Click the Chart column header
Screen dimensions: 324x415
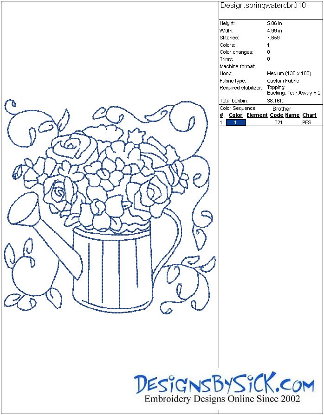click(x=309, y=115)
